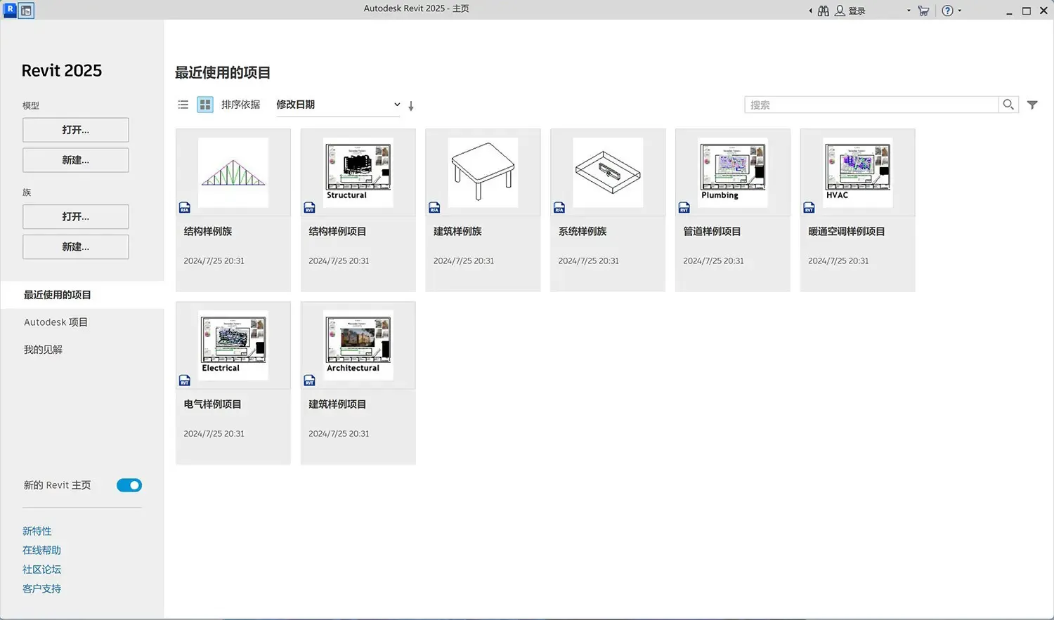The image size is (1054, 620).
Task: Reverse sort order with the arrow icon
Action: [x=411, y=106]
